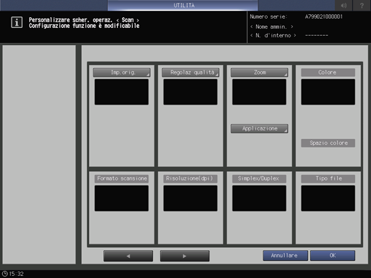Open the Regolaz qualità function selector
The width and height of the screenshot is (371, 278).
click(x=190, y=72)
